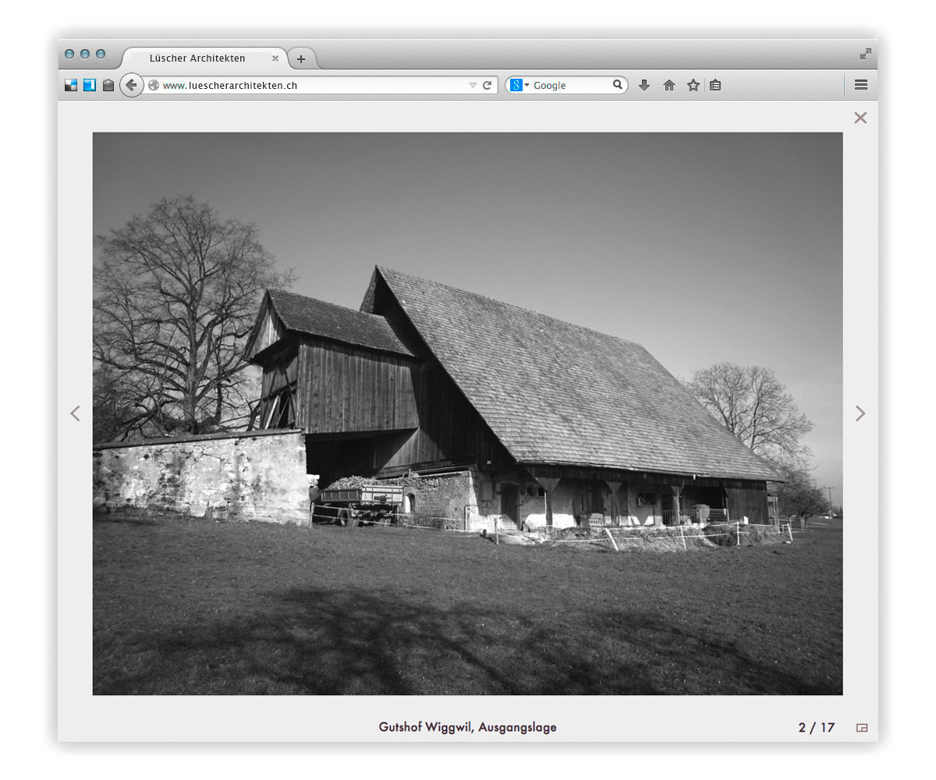The width and height of the screenshot is (936, 780).
Task: Click the caption Gutshof Wiggwil, Ausgangslage
Action: point(467,727)
